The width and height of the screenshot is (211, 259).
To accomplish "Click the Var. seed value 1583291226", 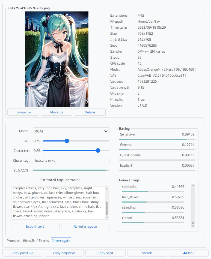I will [147, 82].
